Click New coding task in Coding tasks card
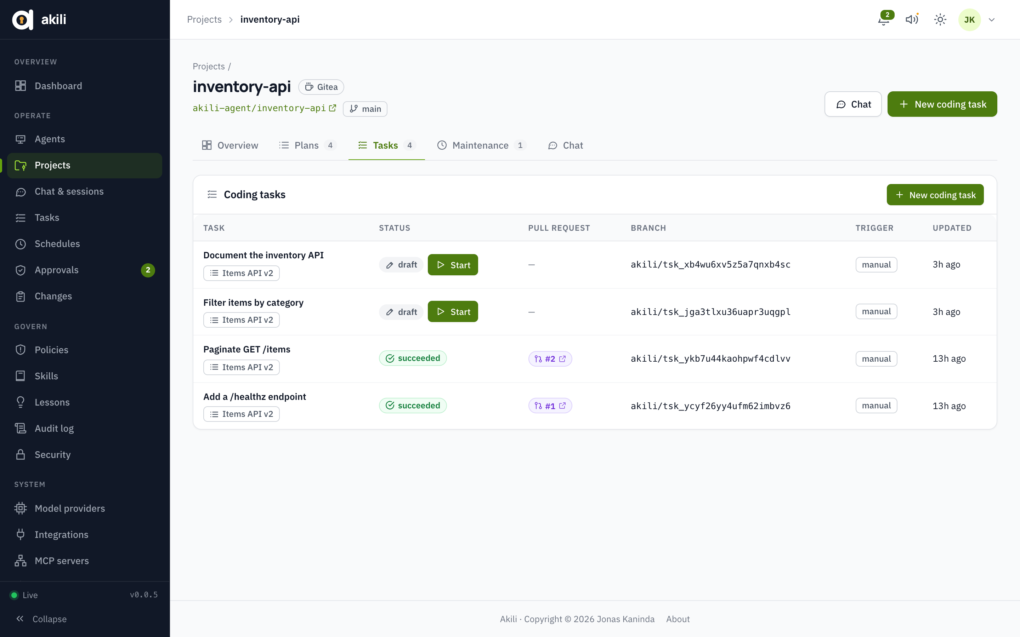This screenshot has width=1020, height=637. click(935, 195)
